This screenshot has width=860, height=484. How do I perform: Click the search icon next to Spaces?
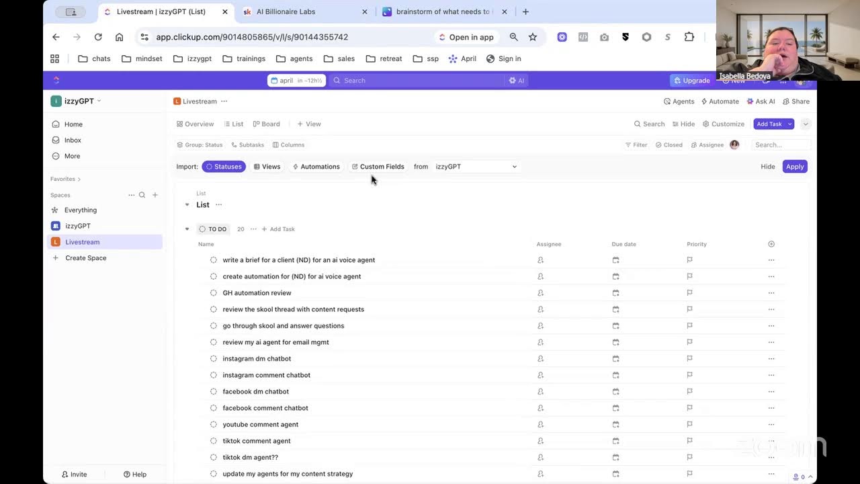142,195
